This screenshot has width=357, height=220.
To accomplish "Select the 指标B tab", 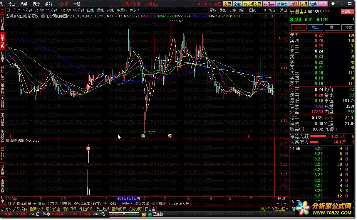I will point(21,204).
